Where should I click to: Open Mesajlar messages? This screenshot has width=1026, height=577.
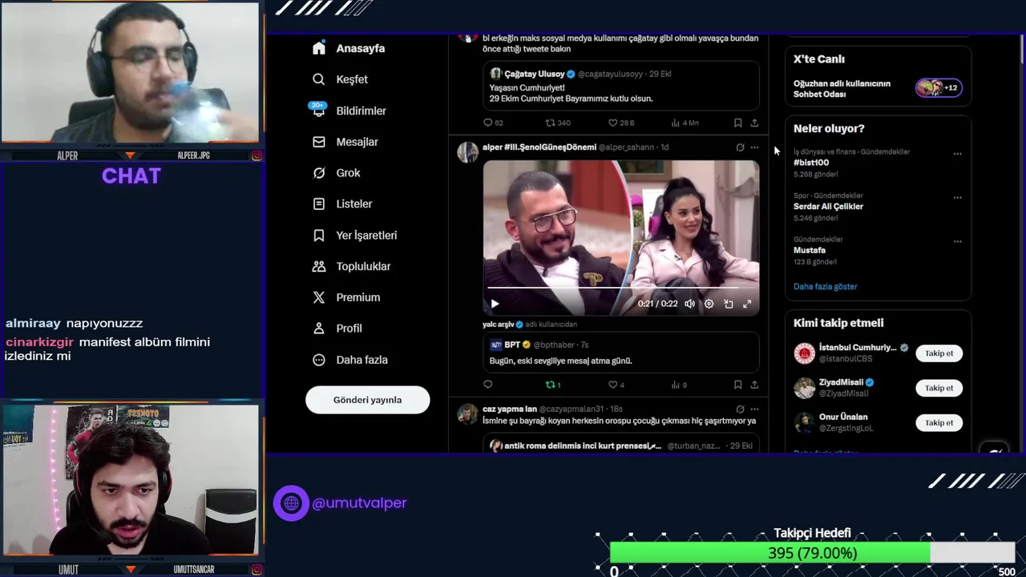point(345,142)
